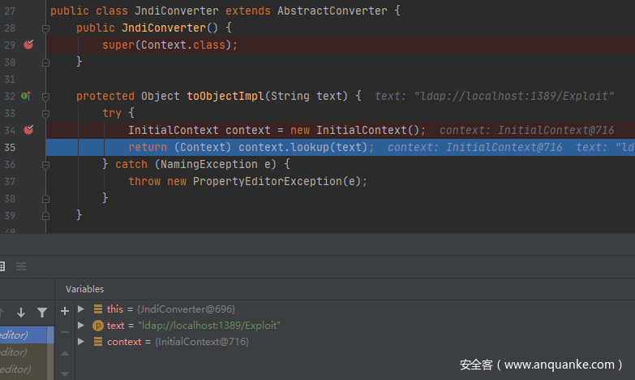
Task: Collapse the try block fold on line 33
Action: (x=46, y=113)
